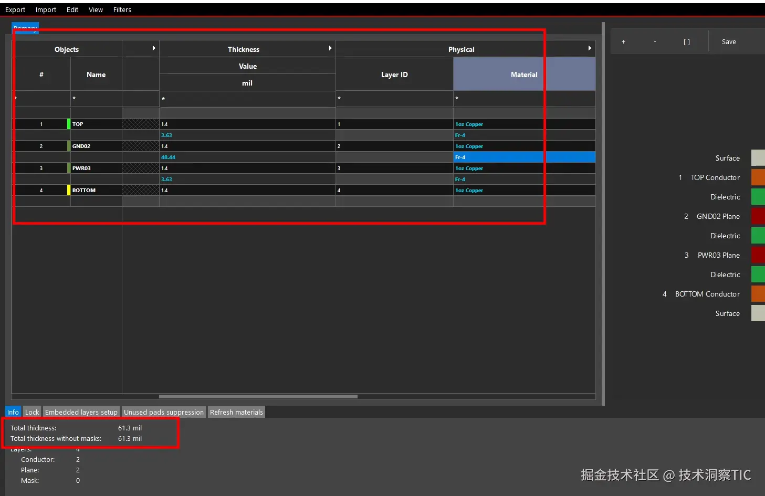Viewport: 765px width, 496px height.
Task: Expand the Thickness column group arrow
Action: point(330,48)
